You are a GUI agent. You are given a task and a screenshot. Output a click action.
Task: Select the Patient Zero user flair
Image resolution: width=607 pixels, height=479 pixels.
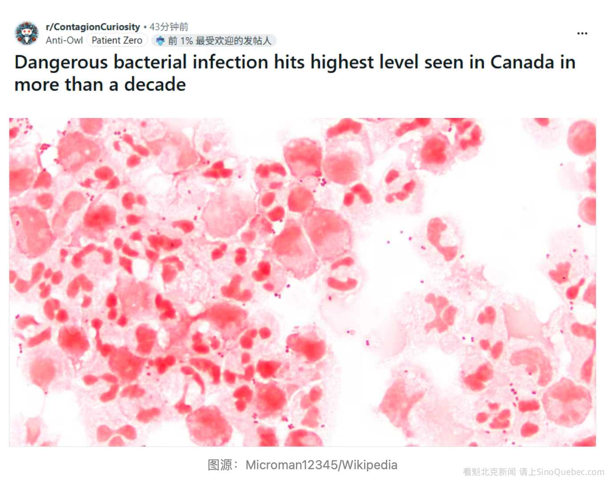[117, 41]
